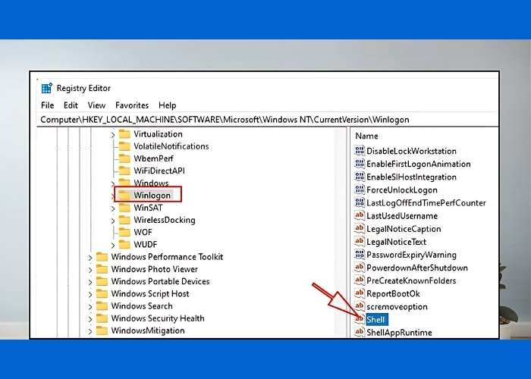Click the Name column header
Screen dimensions: 531x379
pos(367,136)
